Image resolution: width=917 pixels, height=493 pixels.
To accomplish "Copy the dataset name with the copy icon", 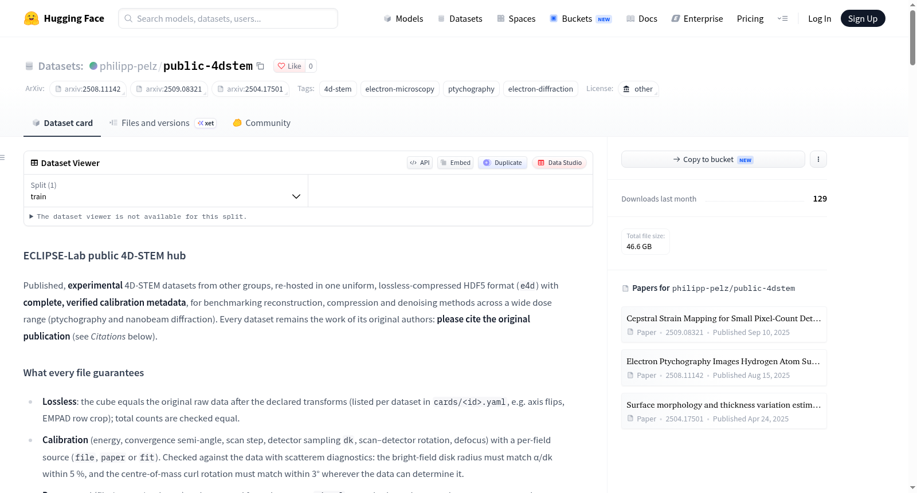I will [260, 66].
